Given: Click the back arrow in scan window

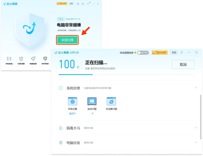Looking at the screenshot, I should [x=196, y=52].
